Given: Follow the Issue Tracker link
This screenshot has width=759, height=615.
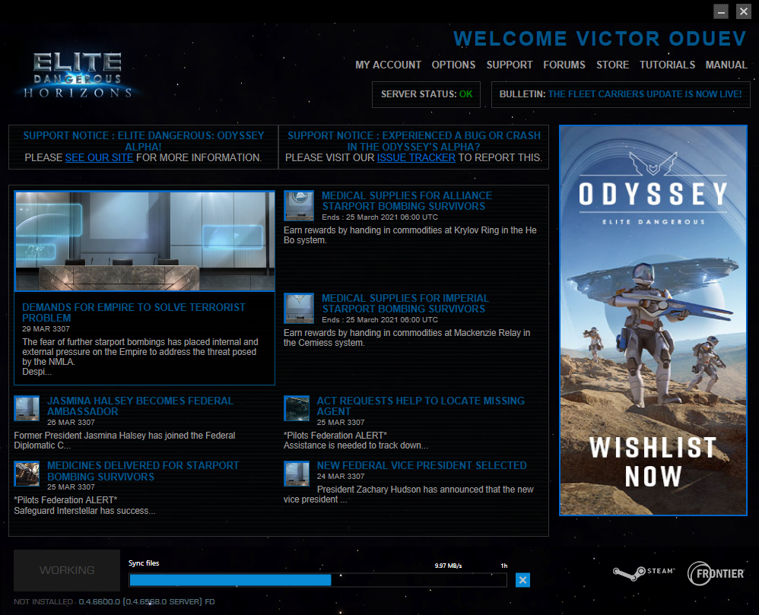Looking at the screenshot, I should point(416,158).
